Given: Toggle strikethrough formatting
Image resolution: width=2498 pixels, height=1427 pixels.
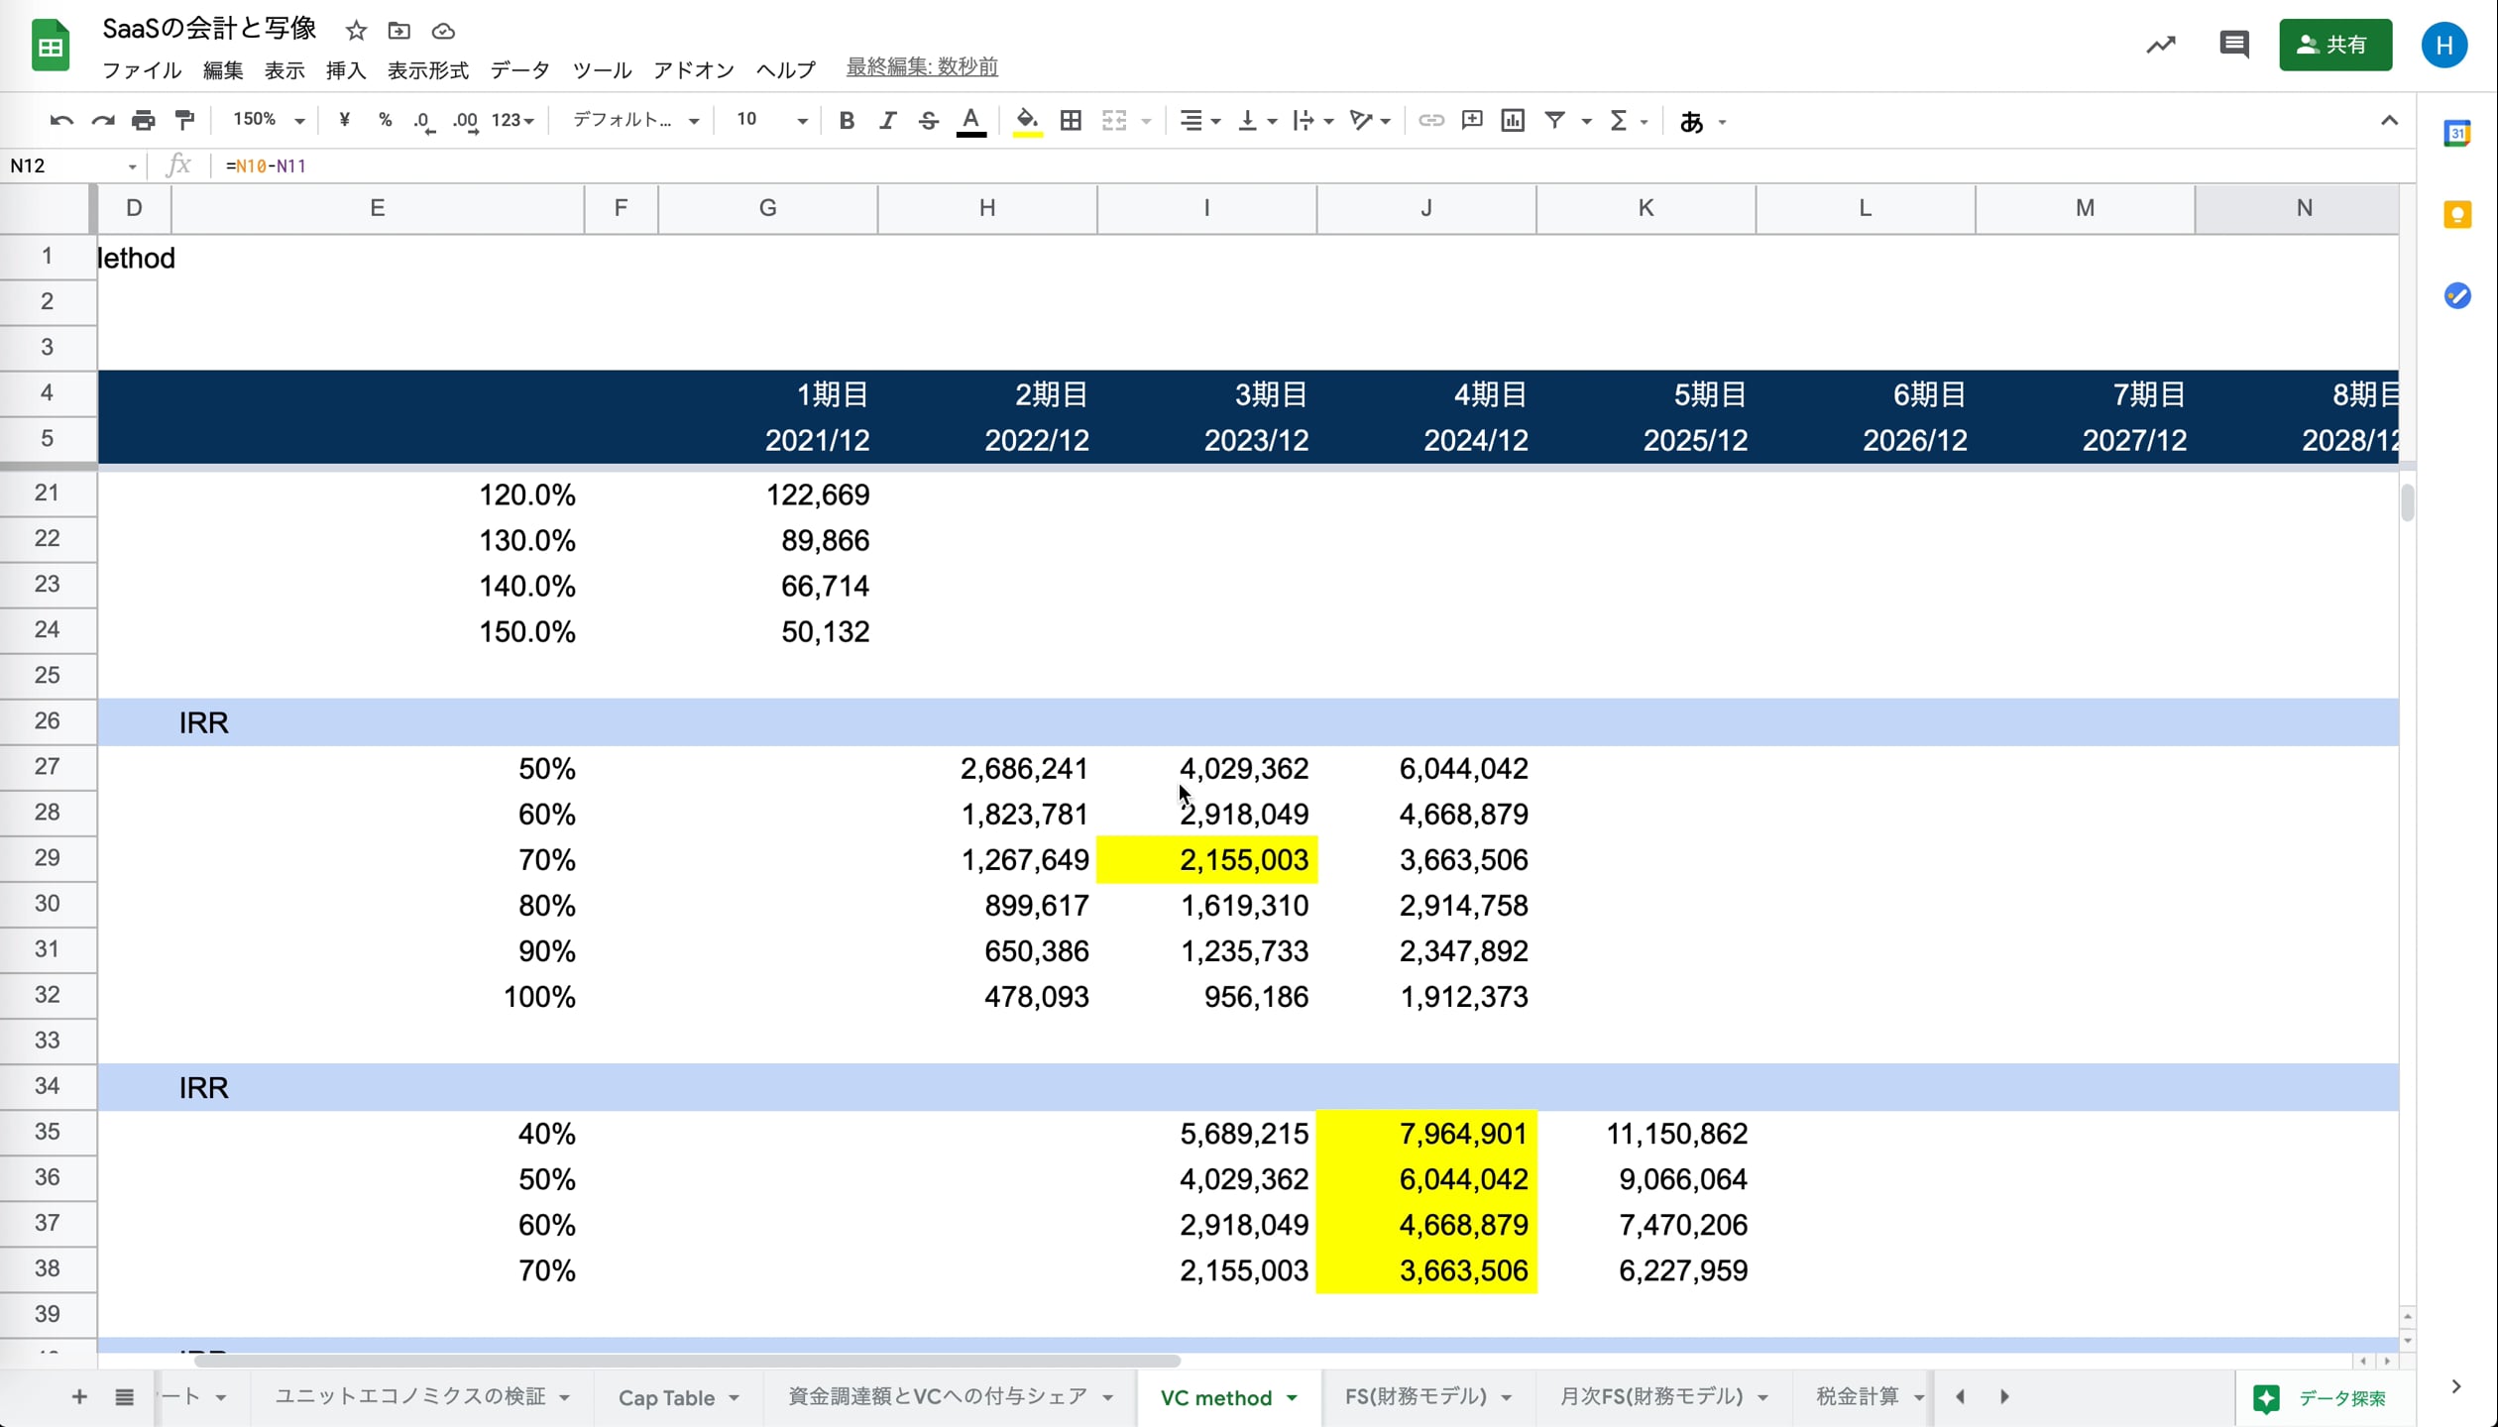Looking at the screenshot, I should coord(928,121).
